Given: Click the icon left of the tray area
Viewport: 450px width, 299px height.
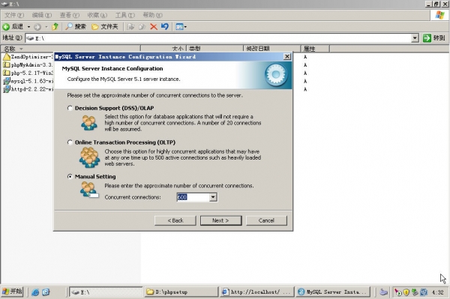Looking at the screenshot, I should point(383,292).
